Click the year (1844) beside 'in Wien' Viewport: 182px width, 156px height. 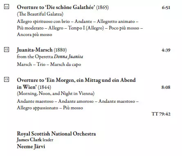click(45, 87)
